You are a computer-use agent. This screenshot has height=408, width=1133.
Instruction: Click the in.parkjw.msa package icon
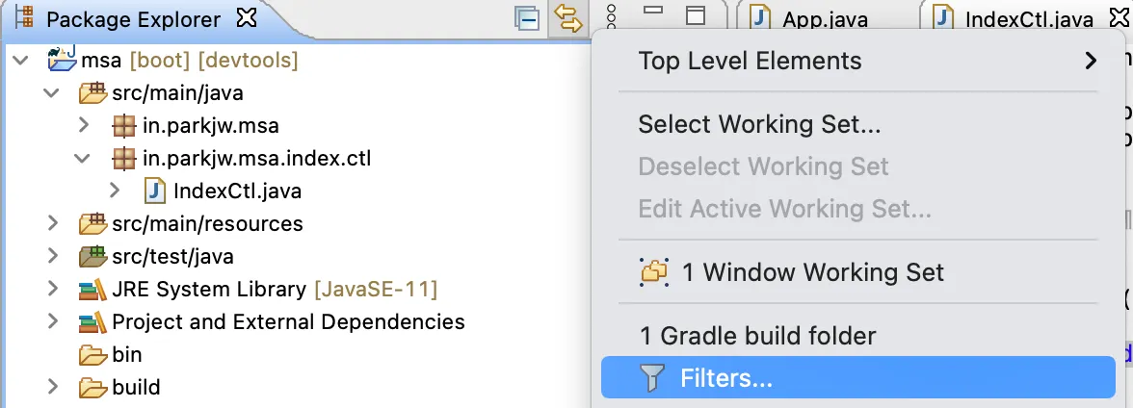124,126
